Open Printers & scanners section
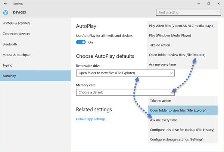The image size is (224, 152). click(16, 23)
